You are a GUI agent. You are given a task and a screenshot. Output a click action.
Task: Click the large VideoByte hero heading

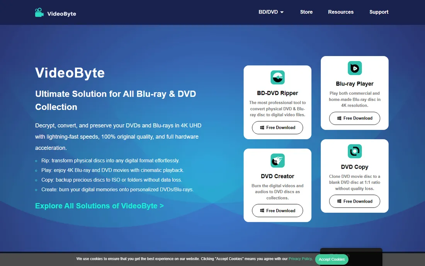coord(70,73)
